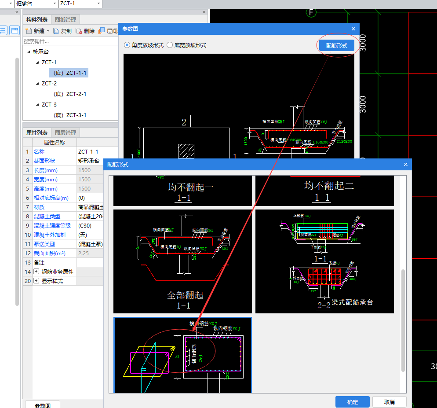Click the 删除 (Delete) component icon
The height and width of the screenshot is (408, 437).
click(79, 31)
